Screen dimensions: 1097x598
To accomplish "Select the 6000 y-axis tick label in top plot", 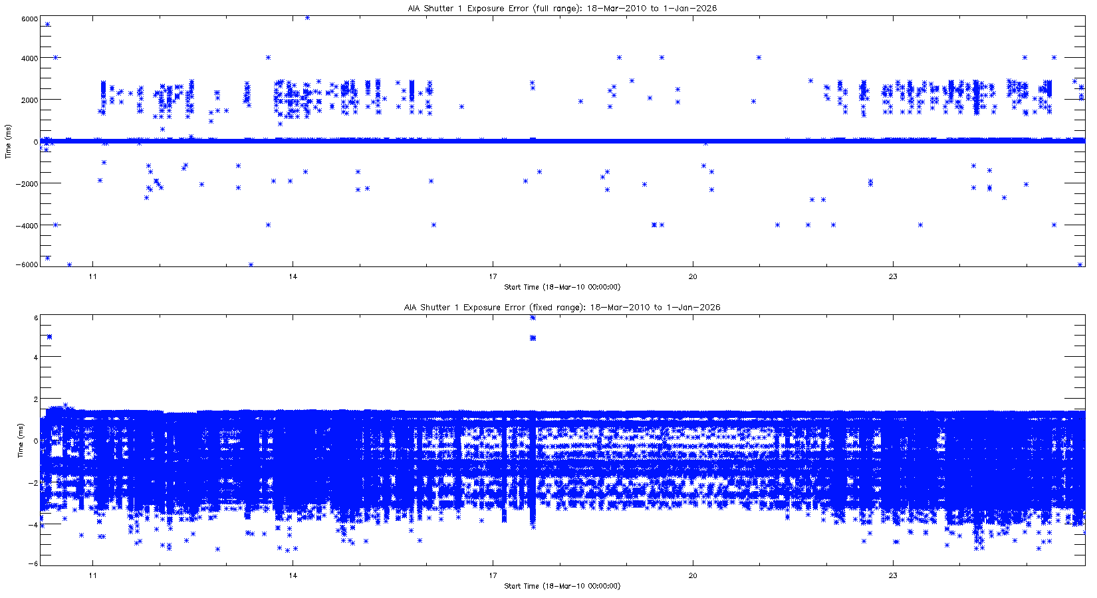I will [29, 19].
